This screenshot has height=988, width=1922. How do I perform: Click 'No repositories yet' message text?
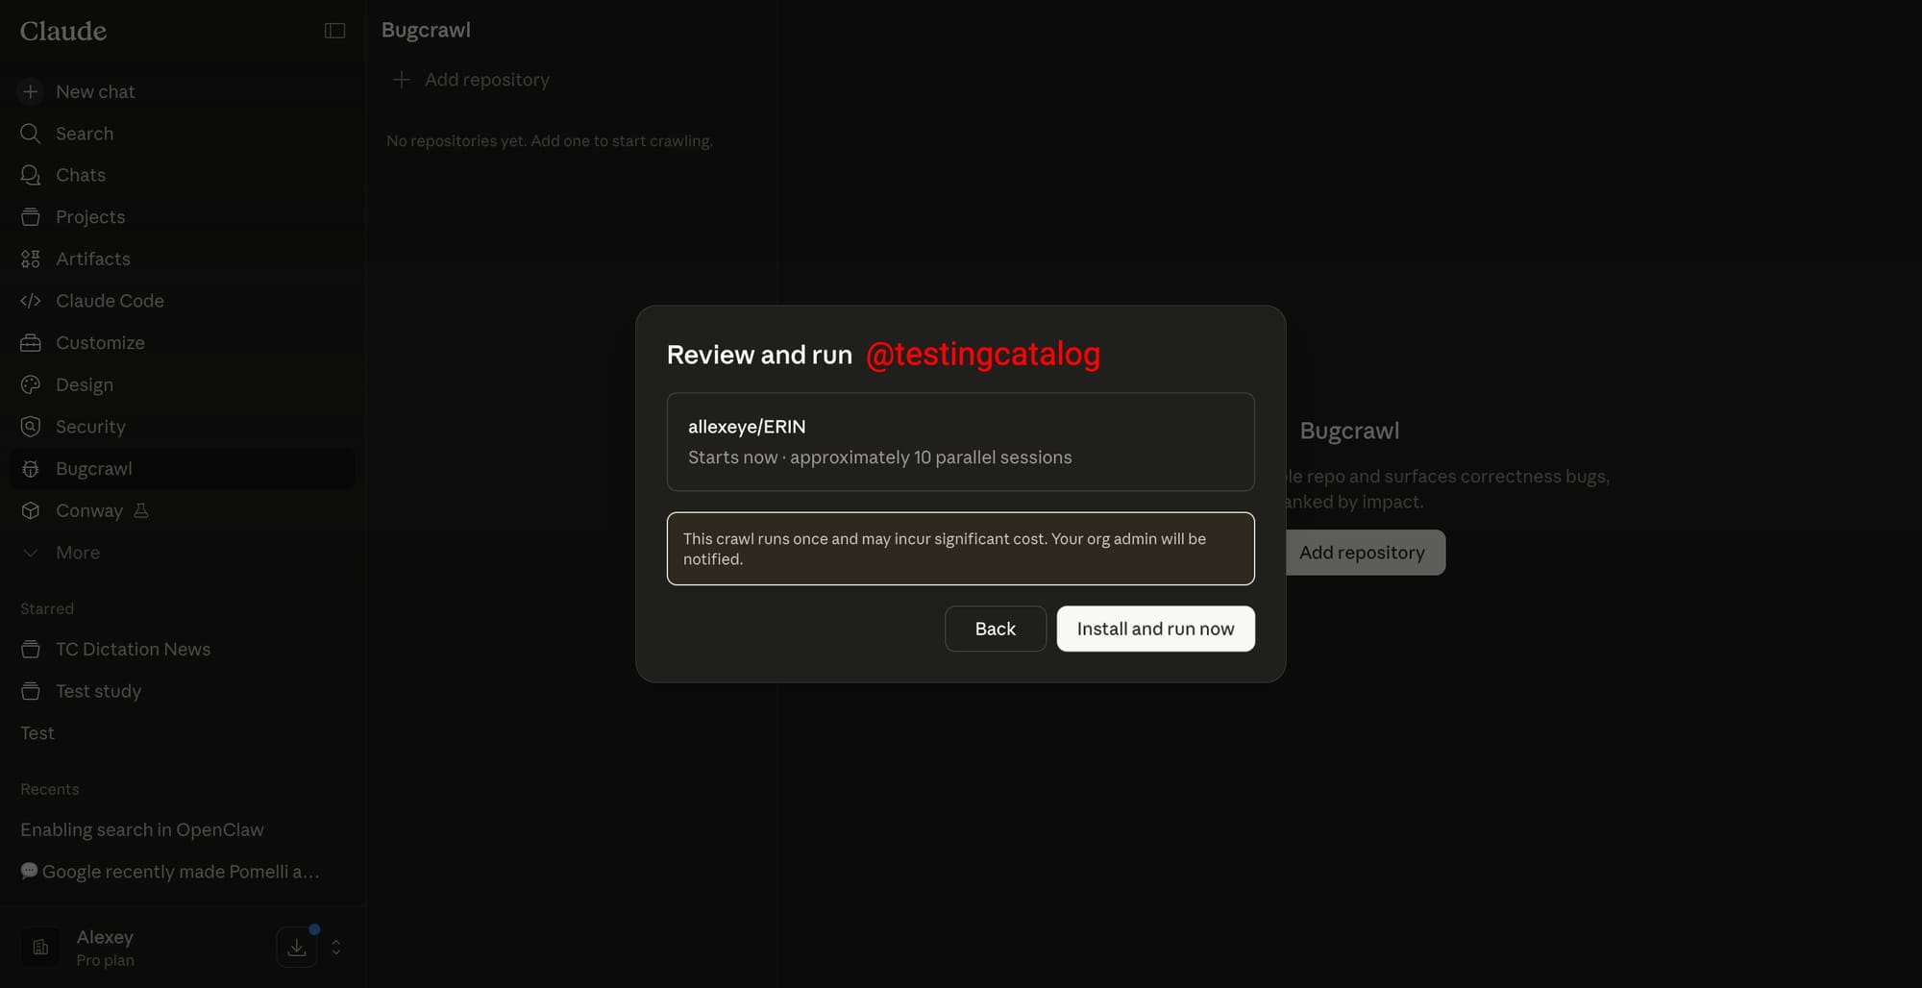point(550,140)
